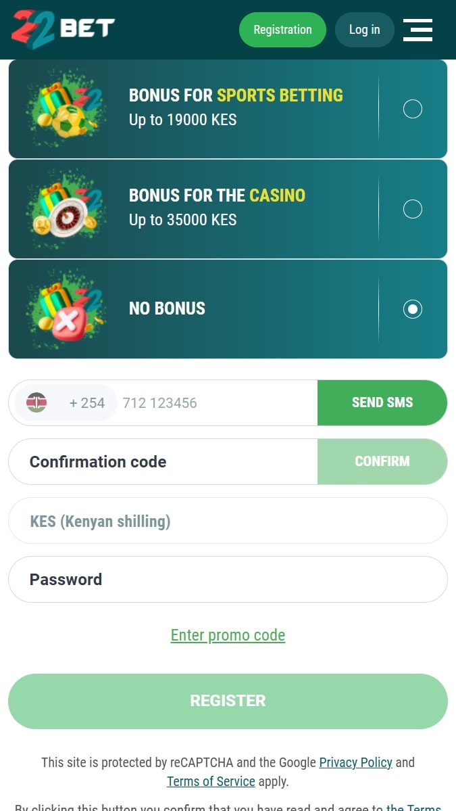Click the casino roulette bonus icon
Viewport: 456px width, 811px height.
[66, 209]
